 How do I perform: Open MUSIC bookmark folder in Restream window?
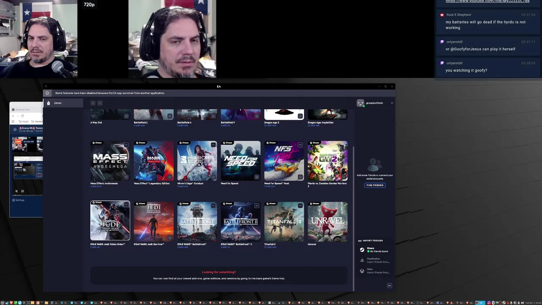pos(24,122)
